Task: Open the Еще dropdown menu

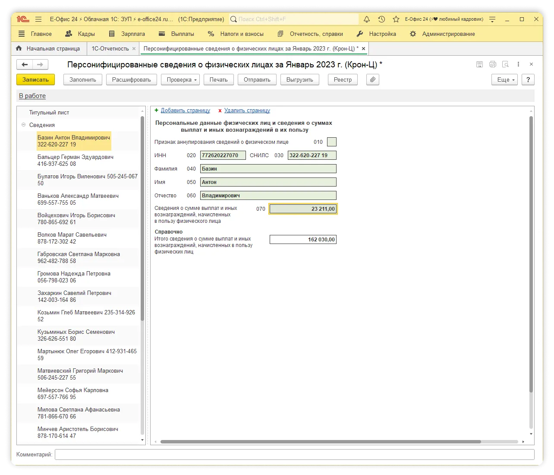Action: coord(504,79)
